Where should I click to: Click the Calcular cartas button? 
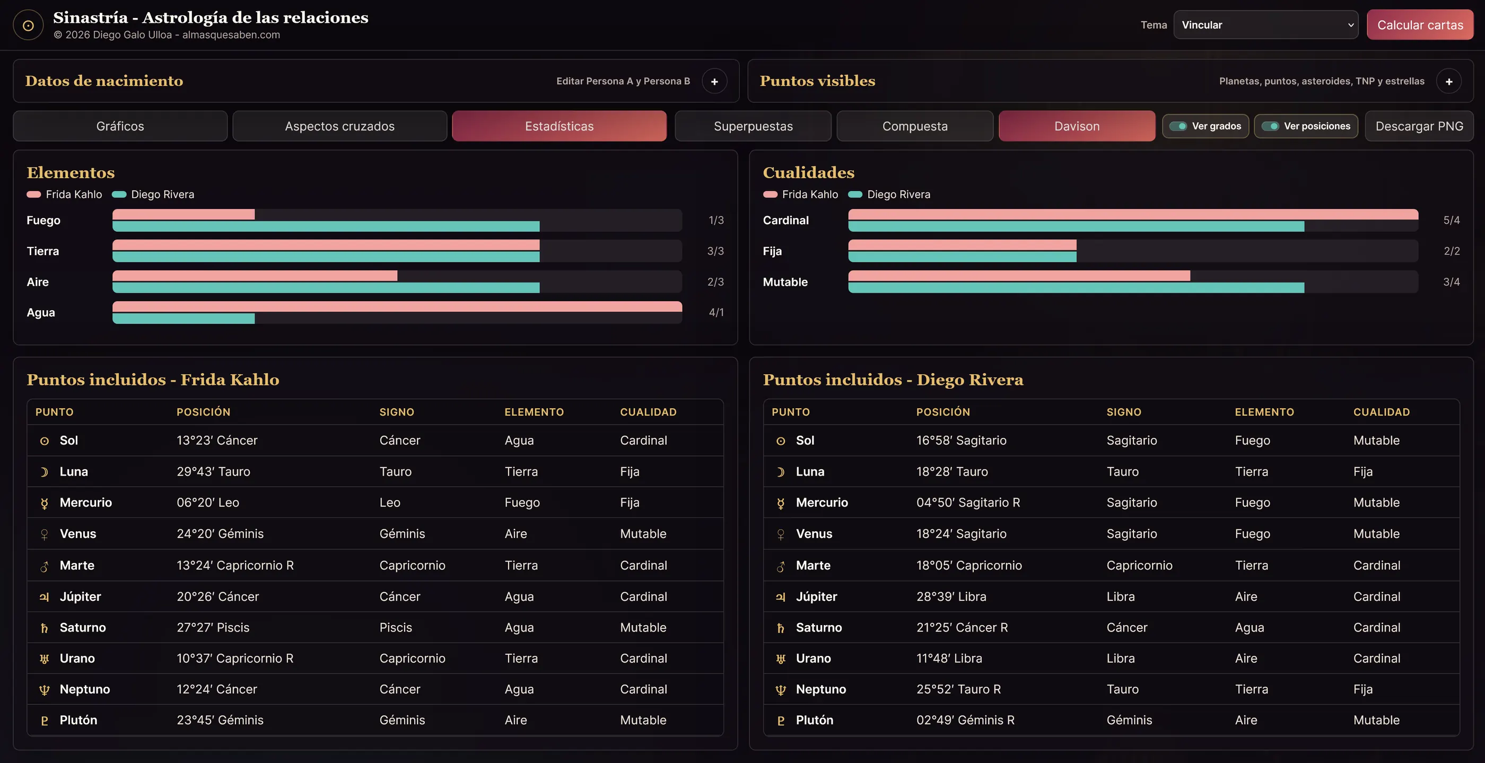pyautogui.click(x=1420, y=25)
